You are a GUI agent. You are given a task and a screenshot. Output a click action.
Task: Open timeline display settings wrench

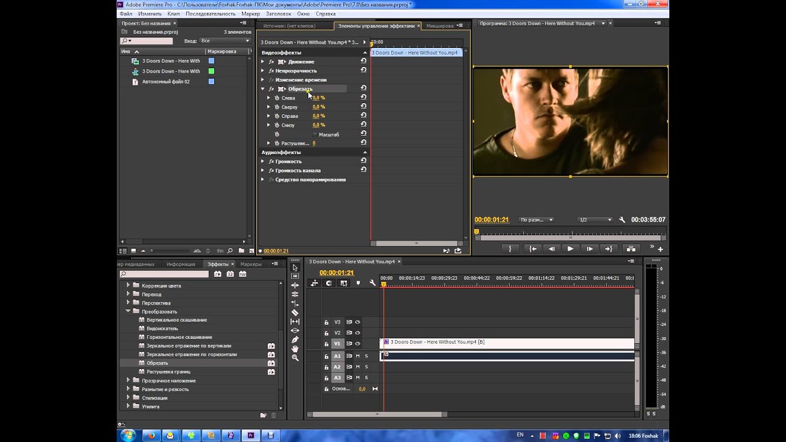(372, 283)
